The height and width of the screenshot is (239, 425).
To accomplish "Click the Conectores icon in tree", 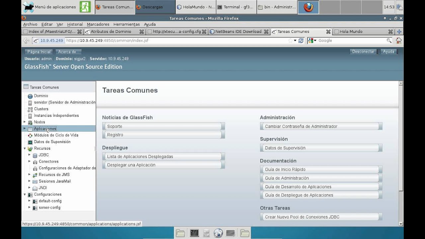I will (35, 162).
